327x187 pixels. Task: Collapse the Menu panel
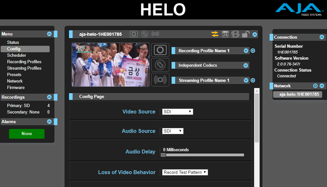click(49, 34)
